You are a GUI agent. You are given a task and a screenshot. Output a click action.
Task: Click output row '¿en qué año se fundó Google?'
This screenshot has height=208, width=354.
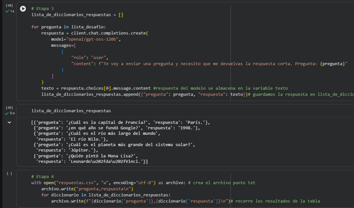(117, 128)
